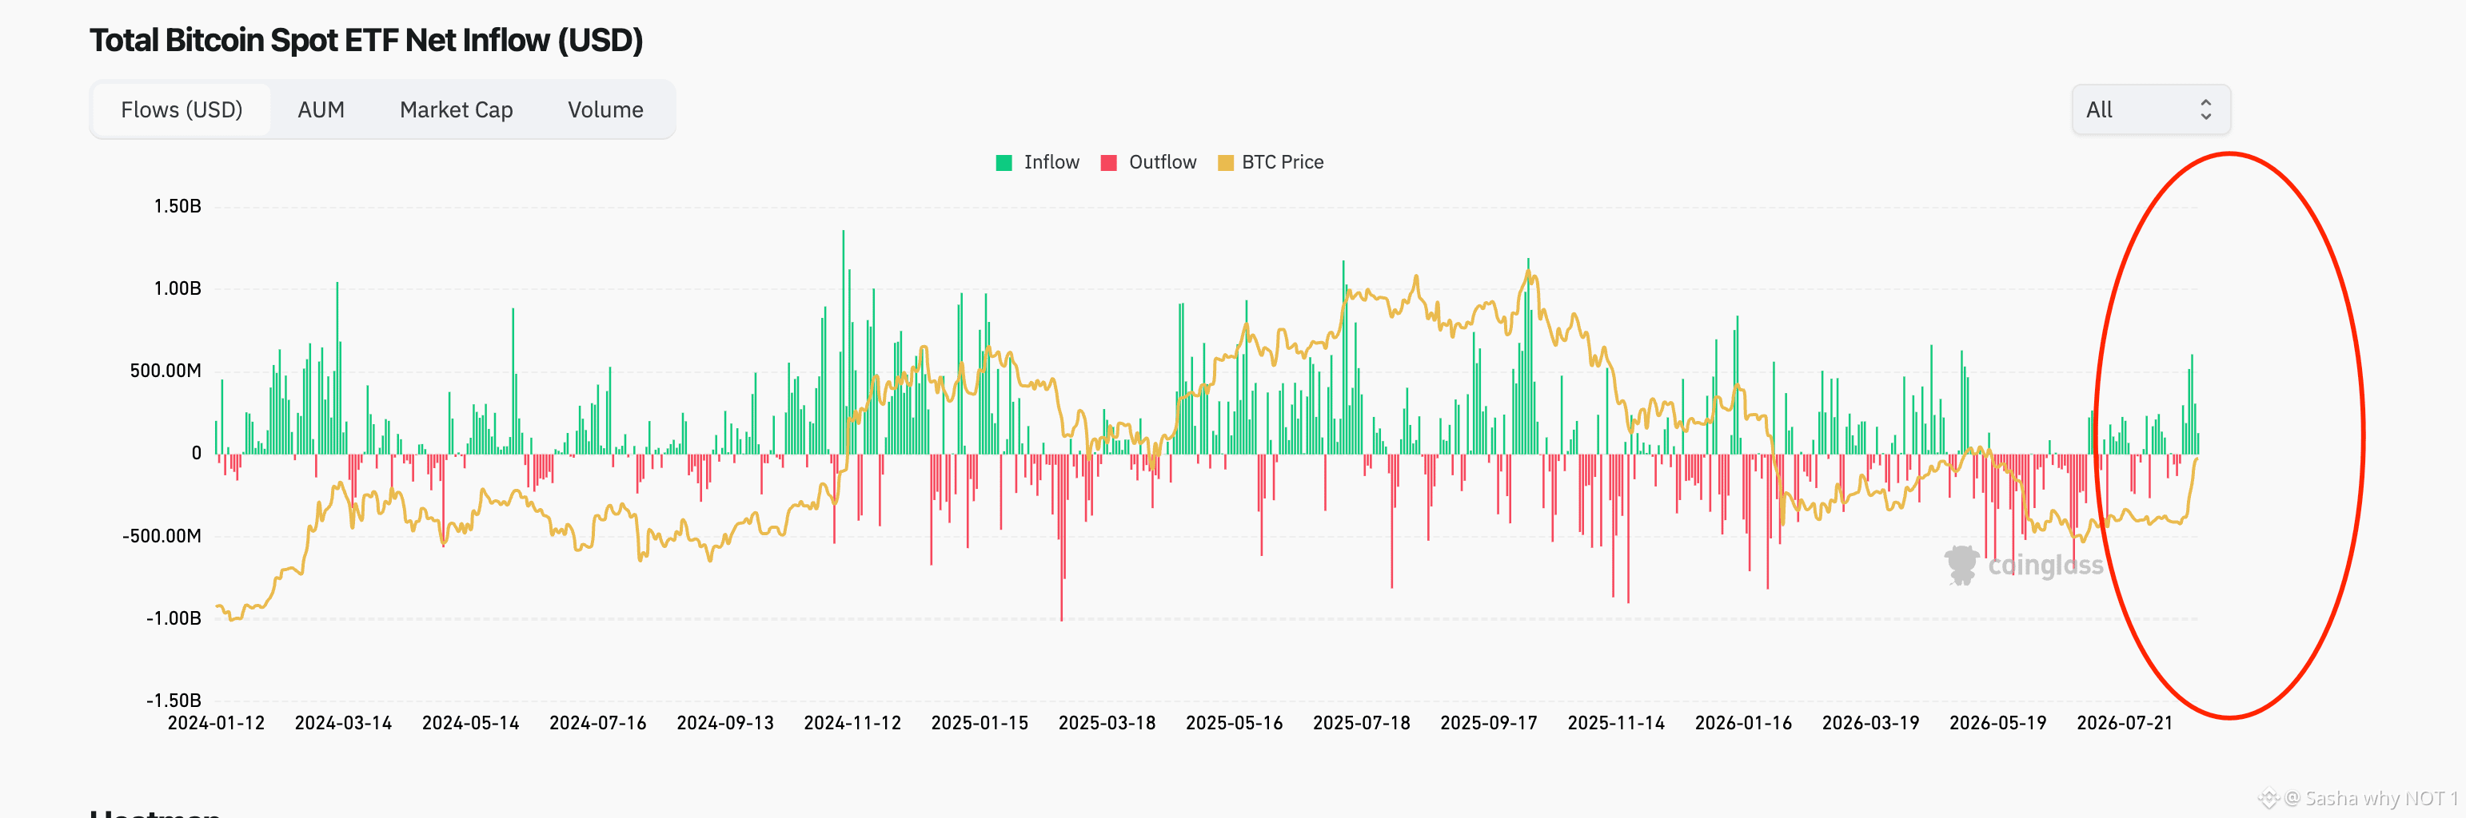Select the Flows (USD) tab
Image resolution: width=2466 pixels, height=818 pixels.
click(x=181, y=110)
